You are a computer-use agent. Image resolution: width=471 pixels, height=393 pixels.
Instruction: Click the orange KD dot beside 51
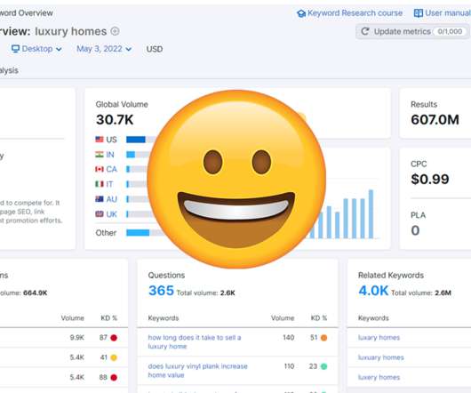[323, 338]
